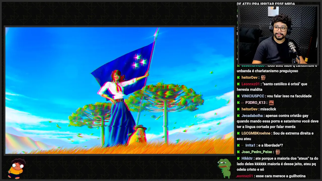Click message "esse cara merece a guilhotina"
The image size is (322, 181).
point(281,176)
